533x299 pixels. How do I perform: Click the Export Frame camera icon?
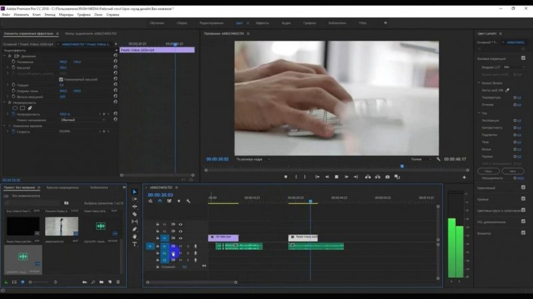(x=387, y=177)
